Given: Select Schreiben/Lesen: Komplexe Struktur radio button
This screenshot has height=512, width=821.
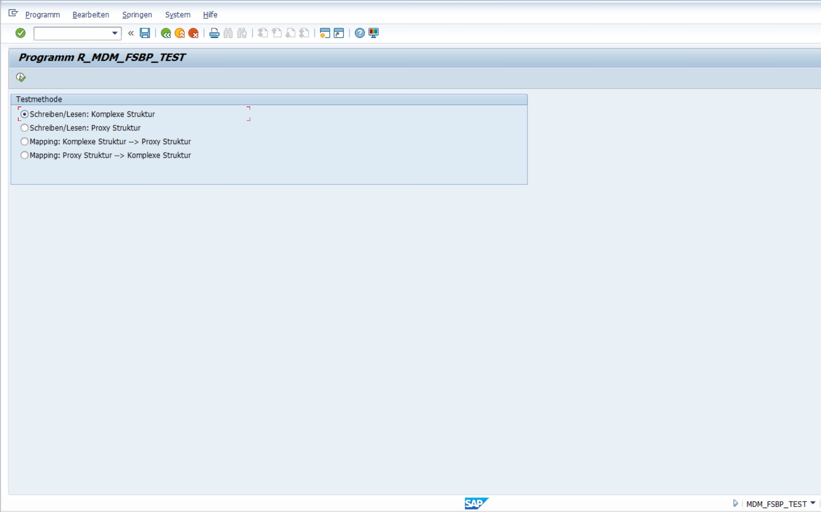Looking at the screenshot, I should pos(24,114).
